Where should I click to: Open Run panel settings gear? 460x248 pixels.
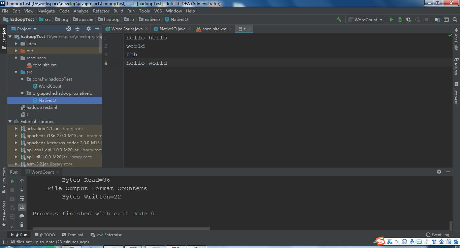coord(439,172)
